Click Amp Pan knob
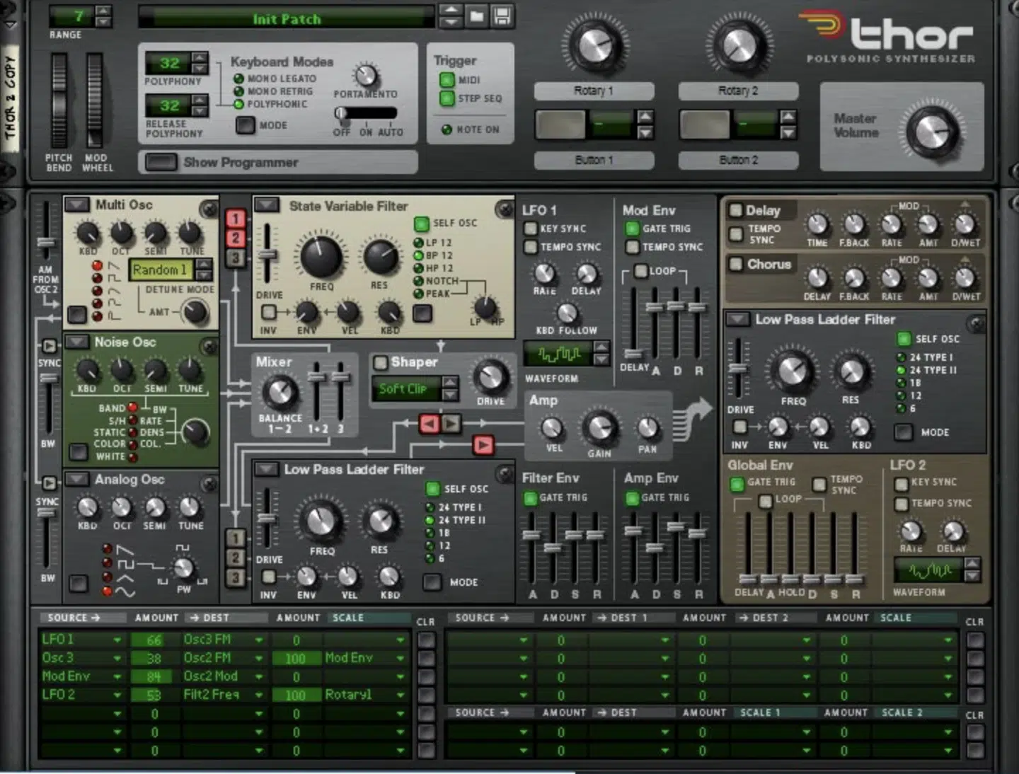 click(x=647, y=428)
